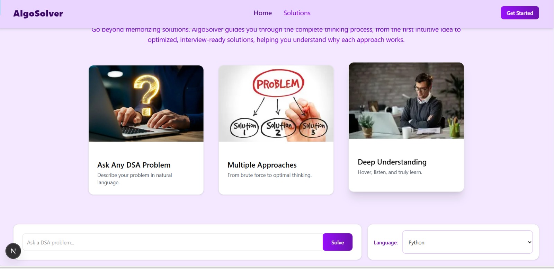Click the AlgoSolver logo
The width and height of the screenshot is (554, 269).
pyautogui.click(x=38, y=14)
